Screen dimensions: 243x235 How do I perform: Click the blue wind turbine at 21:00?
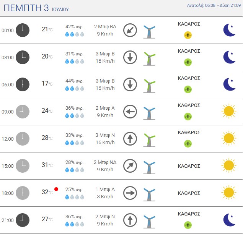pos(149,222)
